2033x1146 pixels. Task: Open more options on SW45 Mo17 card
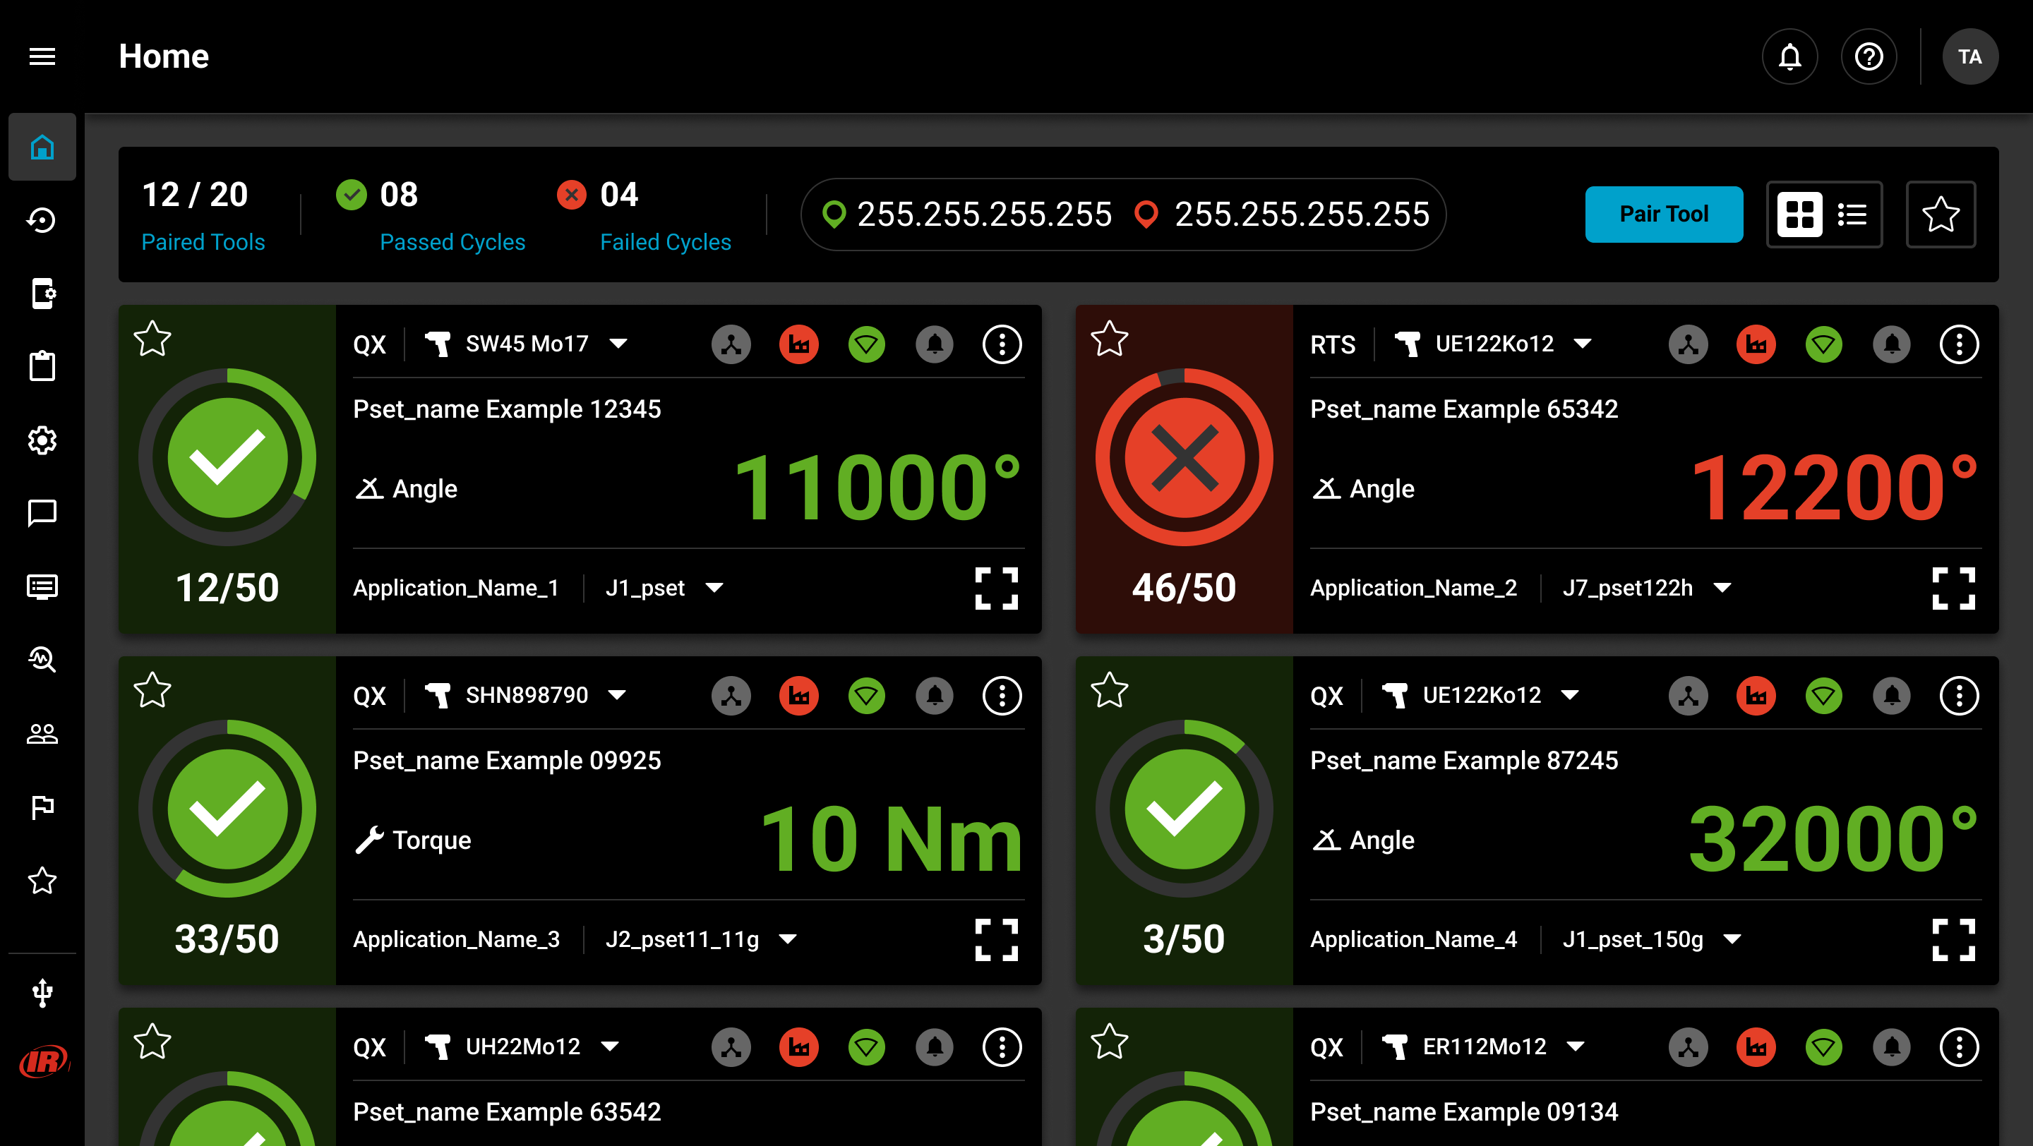pos(1002,344)
